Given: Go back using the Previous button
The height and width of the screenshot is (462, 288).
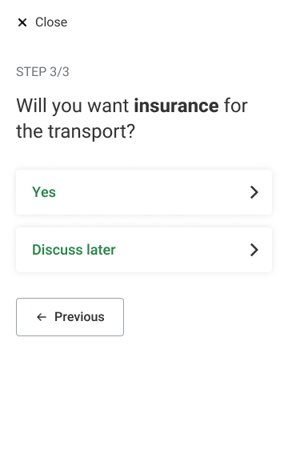Looking at the screenshot, I should click(70, 317).
